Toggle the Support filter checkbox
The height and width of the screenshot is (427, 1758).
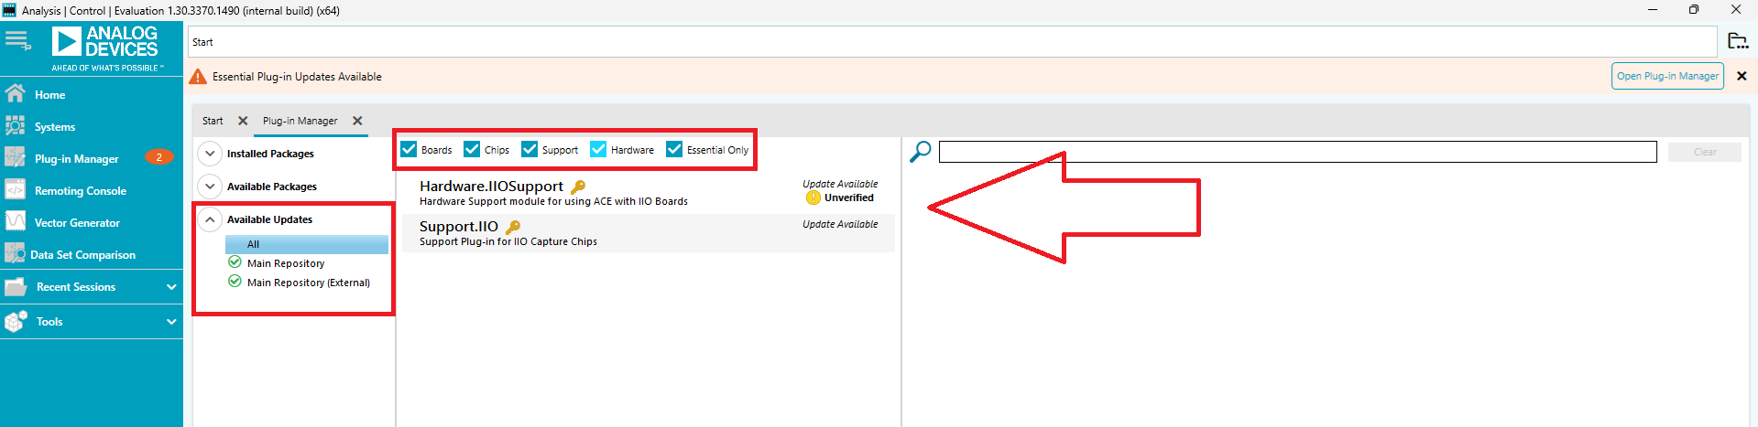click(530, 149)
